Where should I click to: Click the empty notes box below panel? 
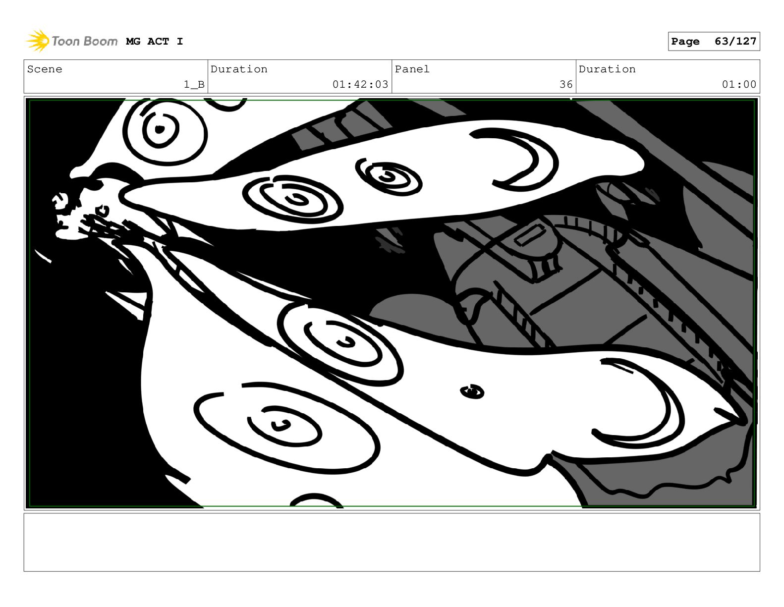coord(392,542)
